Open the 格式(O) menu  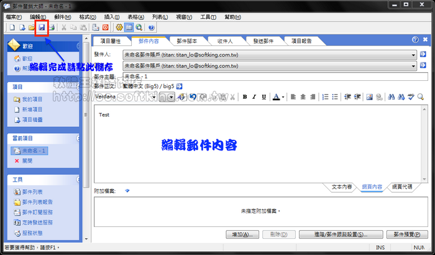88,16
